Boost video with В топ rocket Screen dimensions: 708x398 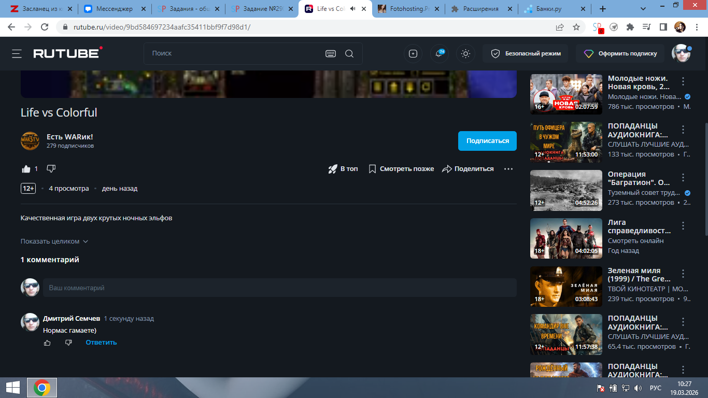tap(343, 169)
